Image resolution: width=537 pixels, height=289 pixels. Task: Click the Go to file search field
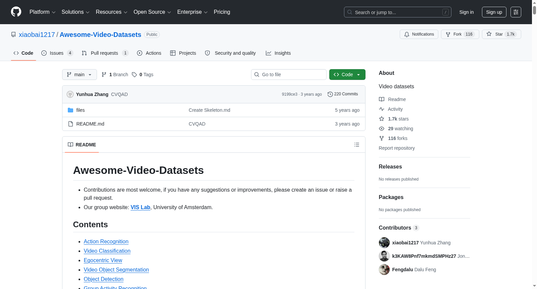click(x=289, y=75)
